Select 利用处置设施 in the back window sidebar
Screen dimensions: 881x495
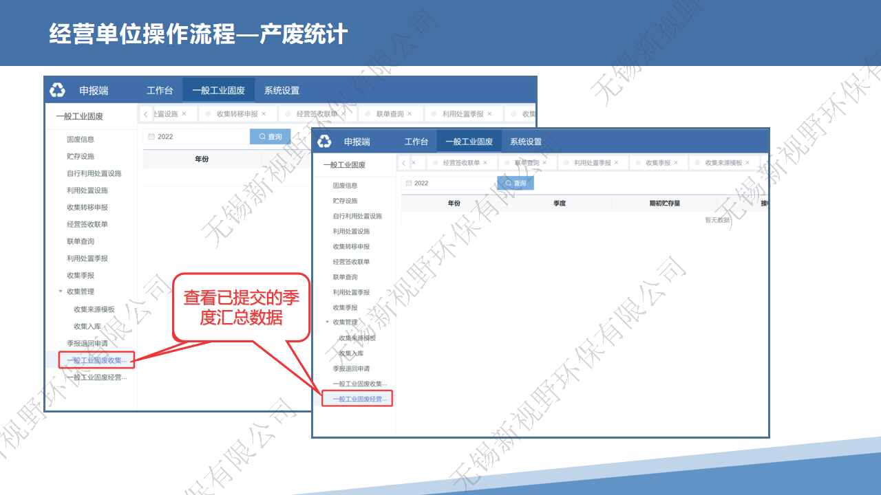87,190
